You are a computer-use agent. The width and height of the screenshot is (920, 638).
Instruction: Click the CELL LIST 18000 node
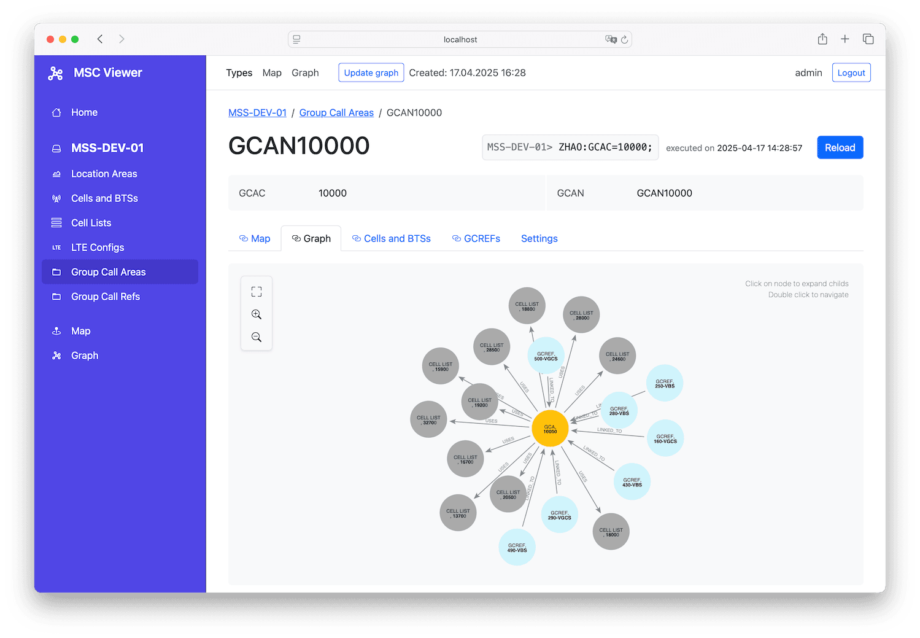pos(611,532)
